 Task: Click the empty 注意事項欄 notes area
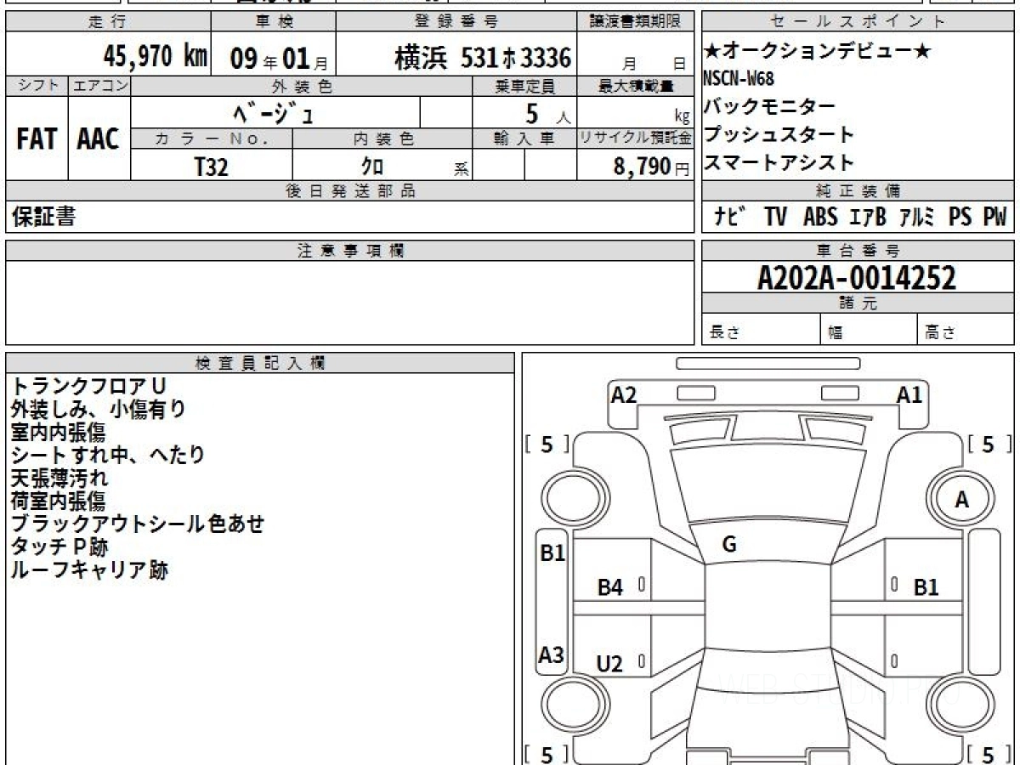click(x=349, y=302)
